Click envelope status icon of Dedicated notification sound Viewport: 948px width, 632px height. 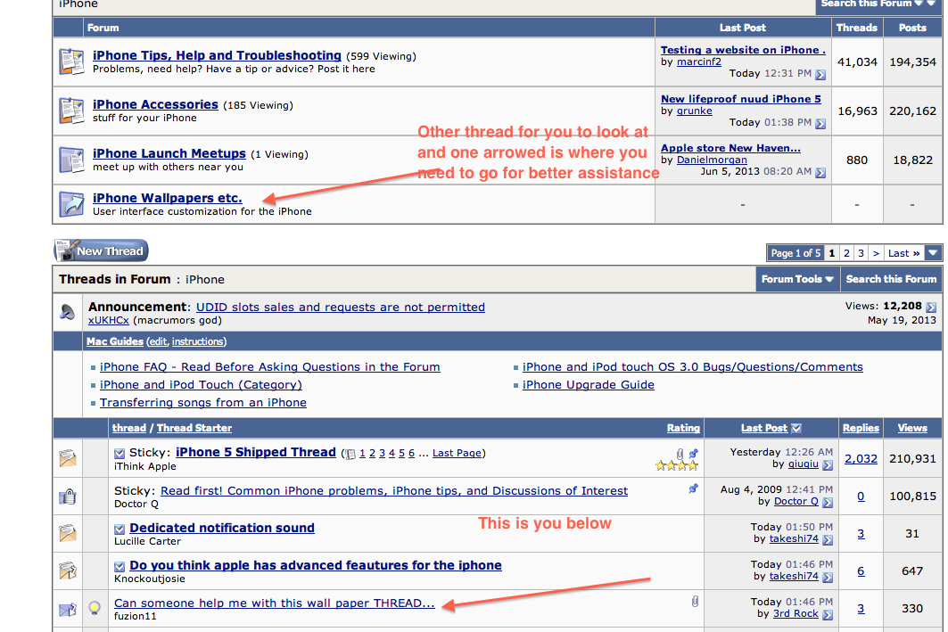tap(68, 533)
